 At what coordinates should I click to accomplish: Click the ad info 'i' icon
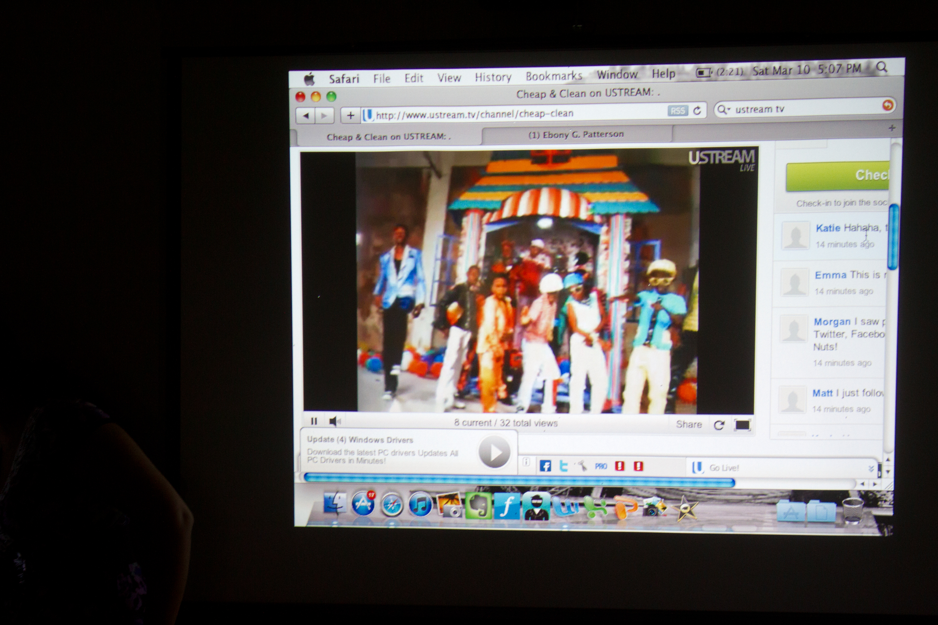(x=526, y=461)
